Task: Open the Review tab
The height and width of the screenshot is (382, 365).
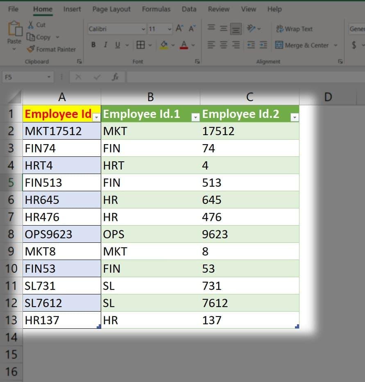Action: tap(219, 9)
